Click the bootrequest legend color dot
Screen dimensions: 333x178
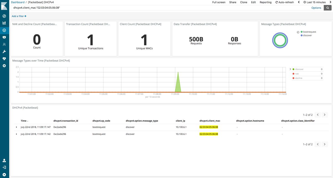click(302, 32)
